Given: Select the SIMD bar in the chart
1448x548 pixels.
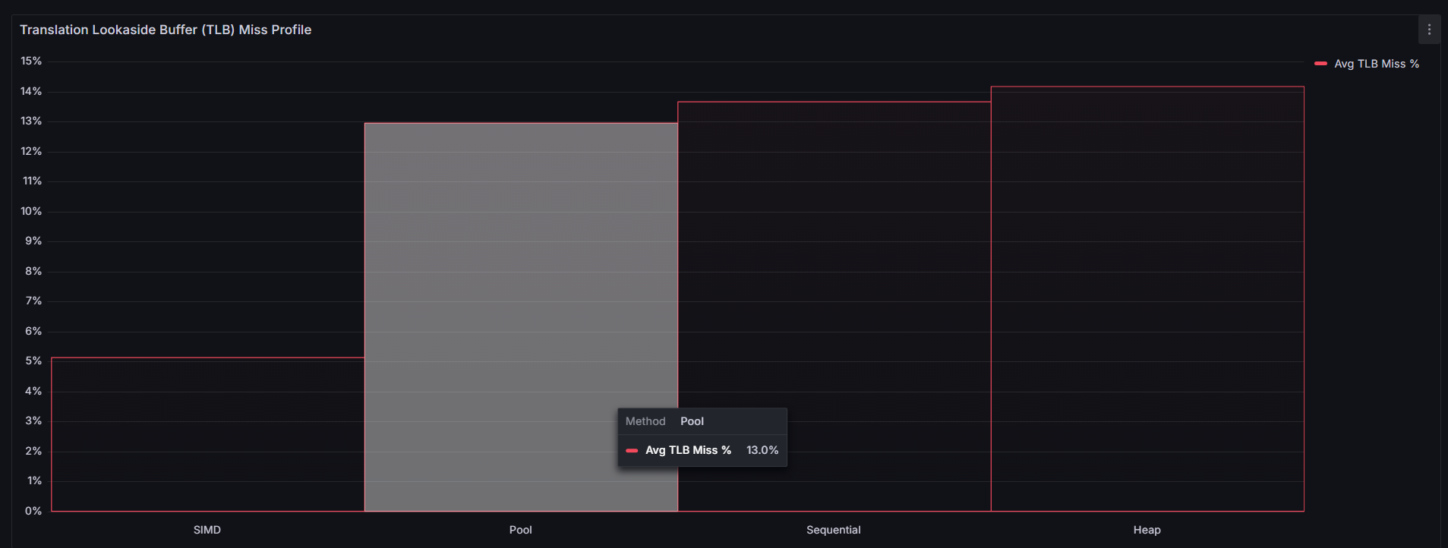Looking at the screenshot, I should [208, 434].
